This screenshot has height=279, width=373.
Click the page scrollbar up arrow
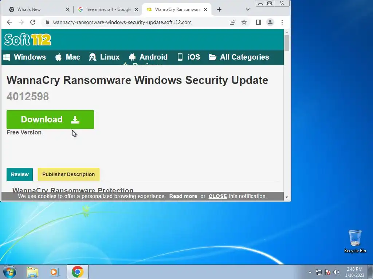click(x=287, y=32)
